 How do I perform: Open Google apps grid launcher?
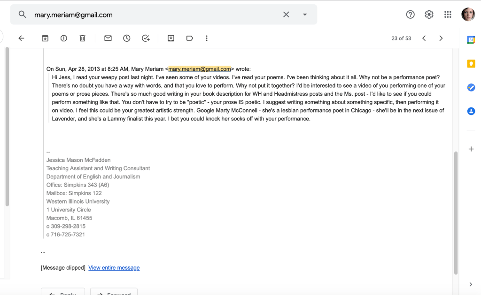(448, 15)
